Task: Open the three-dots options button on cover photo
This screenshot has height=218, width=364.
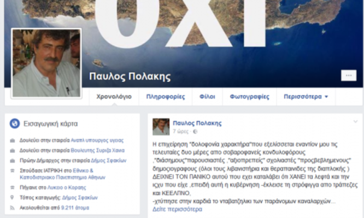Action: coord(349,75)
